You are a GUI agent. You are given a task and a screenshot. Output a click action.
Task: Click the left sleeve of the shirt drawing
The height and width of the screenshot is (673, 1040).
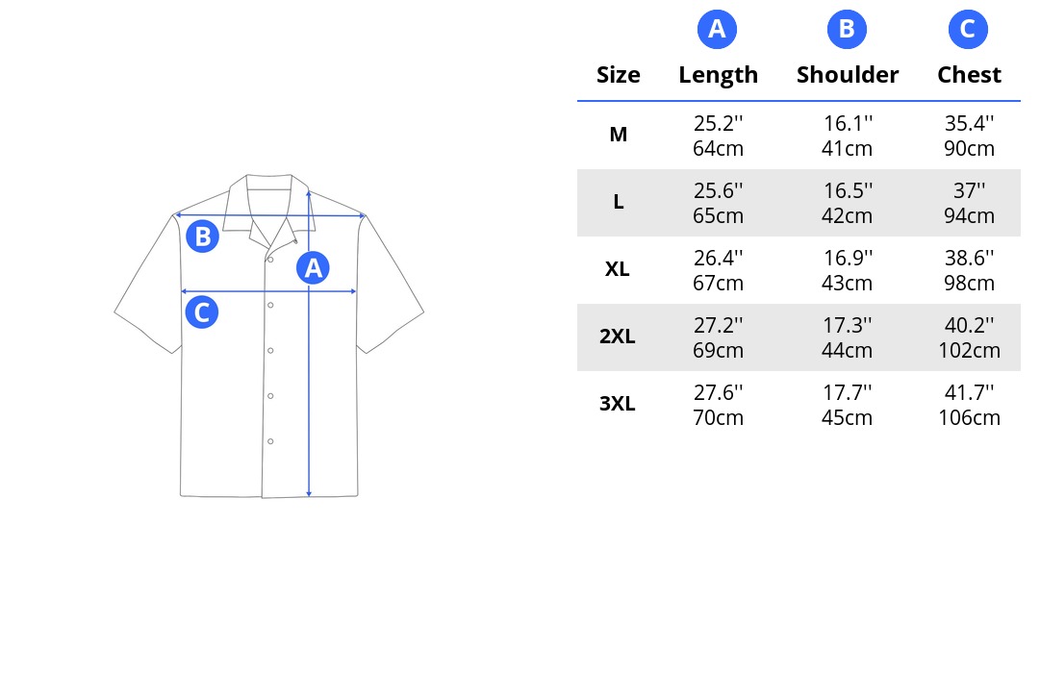pos(149,286)
